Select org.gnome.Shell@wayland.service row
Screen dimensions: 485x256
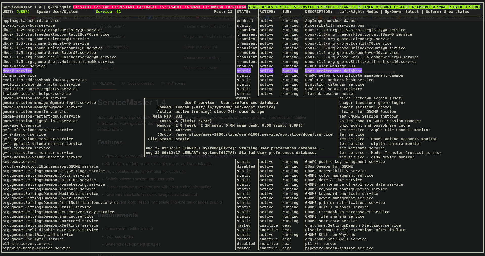click(38, 235)
